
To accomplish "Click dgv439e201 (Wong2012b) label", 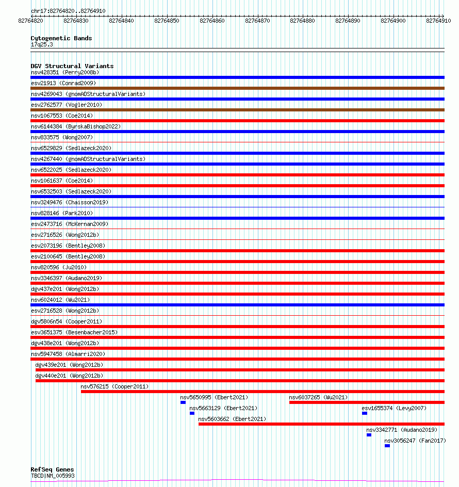I will [69, 365].
